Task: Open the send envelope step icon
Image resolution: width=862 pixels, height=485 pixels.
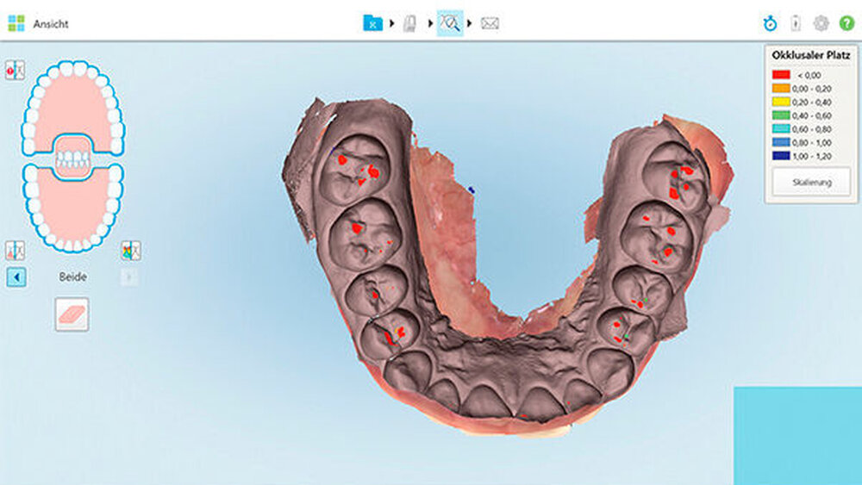Action: [490, 23]
